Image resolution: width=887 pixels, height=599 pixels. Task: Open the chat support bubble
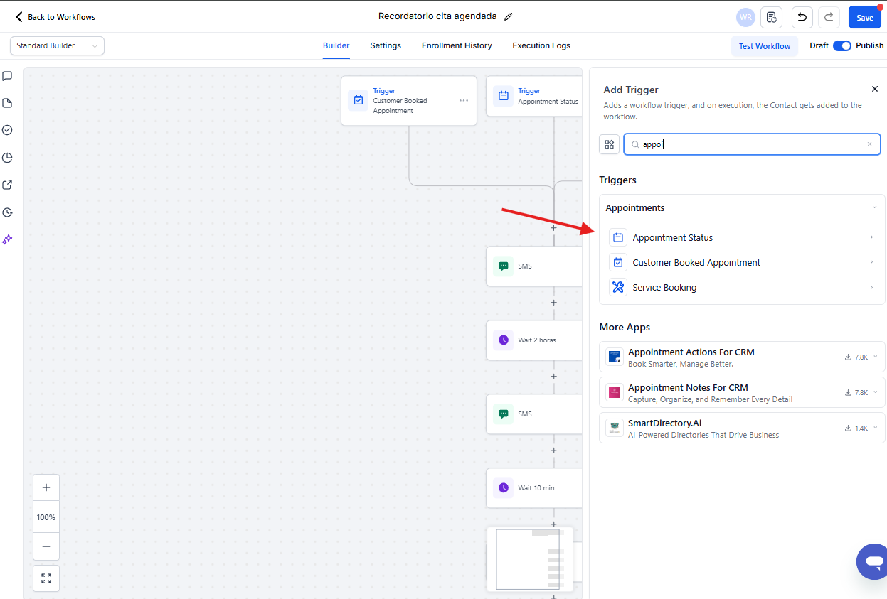point(873,563)
